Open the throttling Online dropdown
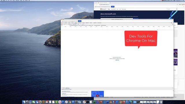Screen dimensions: 185x104 [x=79, y=24]
